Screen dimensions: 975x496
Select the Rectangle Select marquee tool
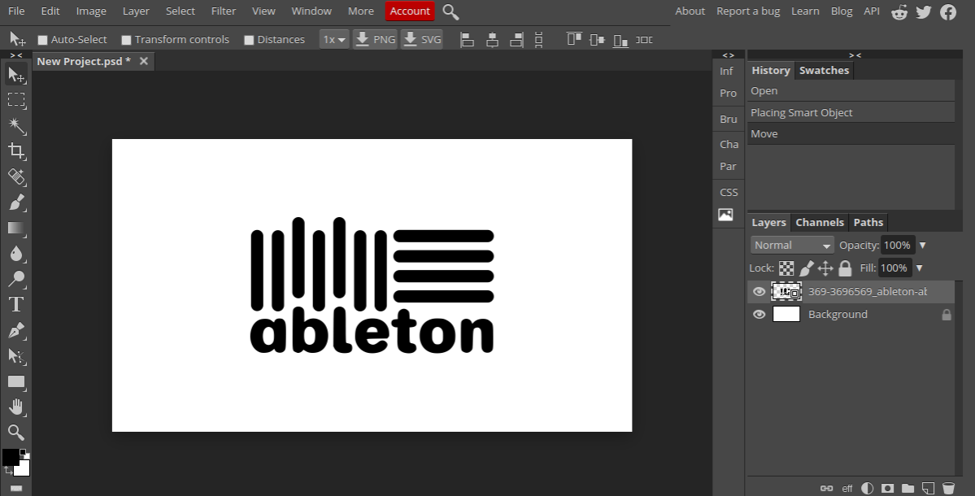tap(16, 99)
